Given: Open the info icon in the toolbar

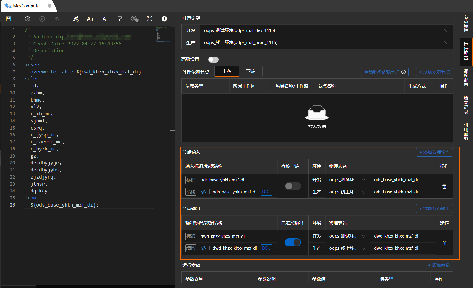Looking at the screenshot, I should pyautogui.click(x=164, y=19).
